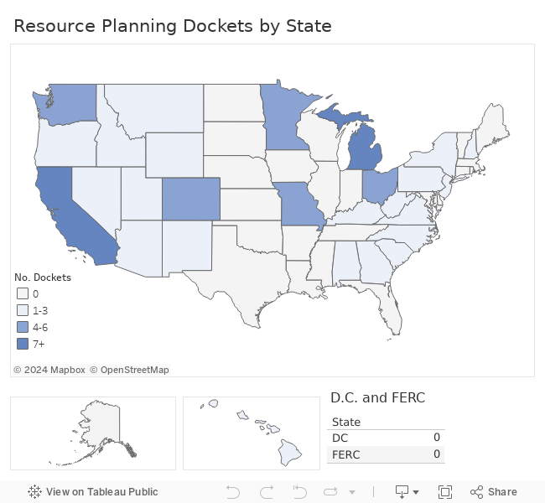The image size is (545, 503).
Task: Click the Revert view icon
Action: click(299, 492)
